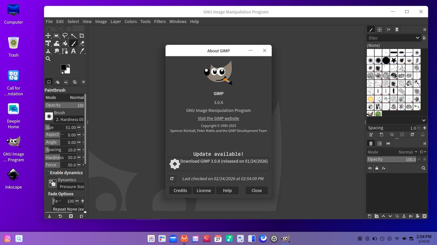This screenshot has width=437, height=245.
Task: Adjust the Layers Opacity slider
Action: 392,159
